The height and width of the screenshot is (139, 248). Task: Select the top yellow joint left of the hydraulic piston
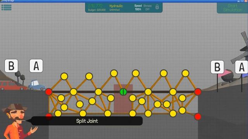tap(114, 73)
